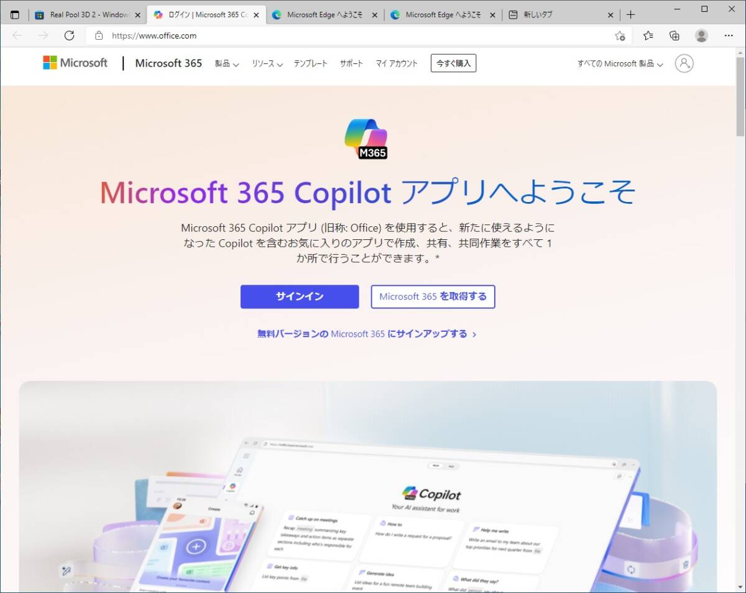Open the マイ アカウント menu item
Image resolution: width=746 pixels, height=593 pixels.
click(397, 63)
